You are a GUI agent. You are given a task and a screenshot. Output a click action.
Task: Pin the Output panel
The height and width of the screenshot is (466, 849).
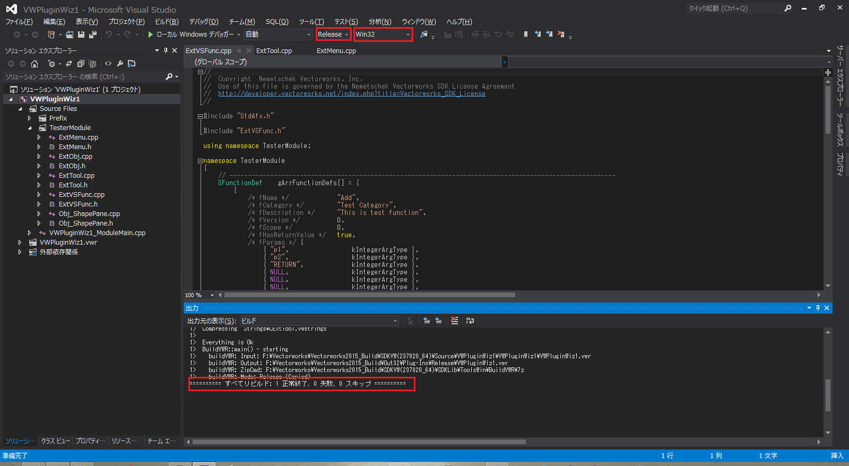point(818,308)
